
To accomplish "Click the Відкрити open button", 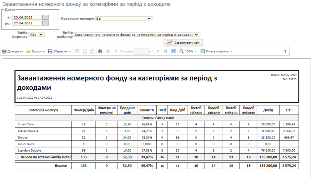I will click(35, 51).
